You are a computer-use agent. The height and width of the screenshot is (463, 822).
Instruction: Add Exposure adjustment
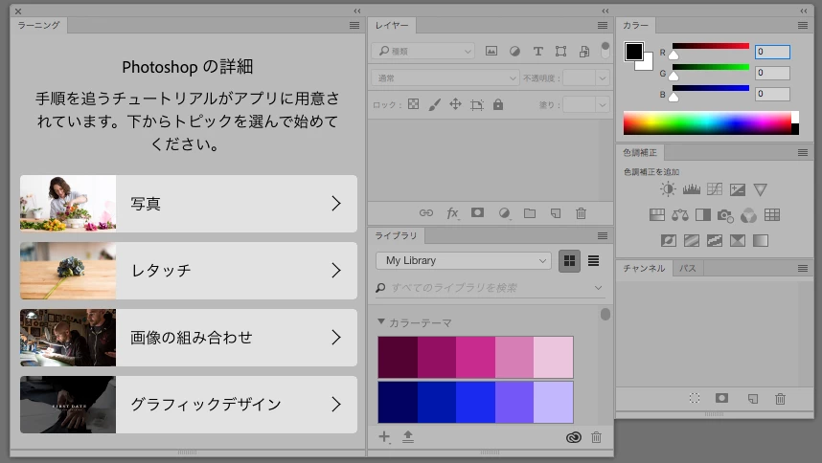click(x=738, y=188)
